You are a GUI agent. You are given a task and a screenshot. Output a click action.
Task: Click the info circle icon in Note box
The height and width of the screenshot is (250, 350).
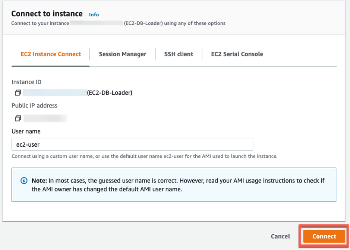point(24,181)
